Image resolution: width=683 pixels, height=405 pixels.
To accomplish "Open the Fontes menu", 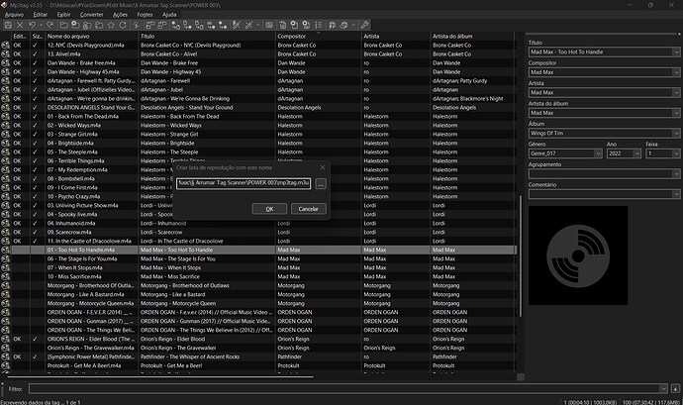I will [x=145, y=15].
